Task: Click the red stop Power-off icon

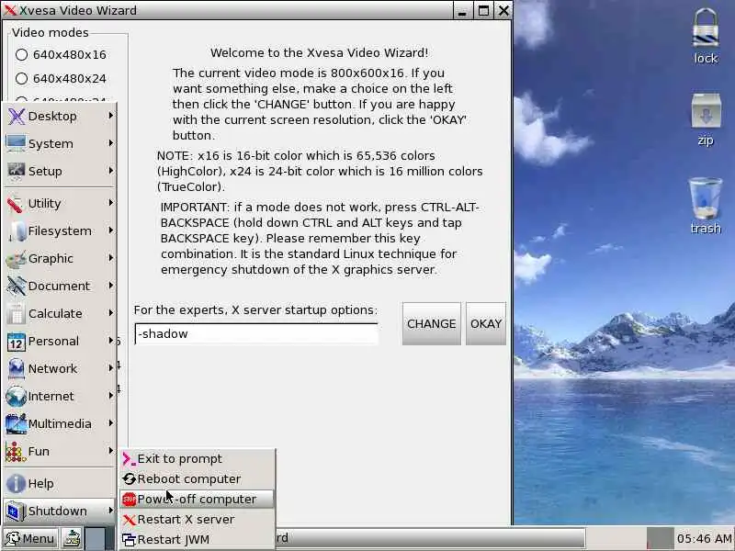Action: [x=129, y=500]
